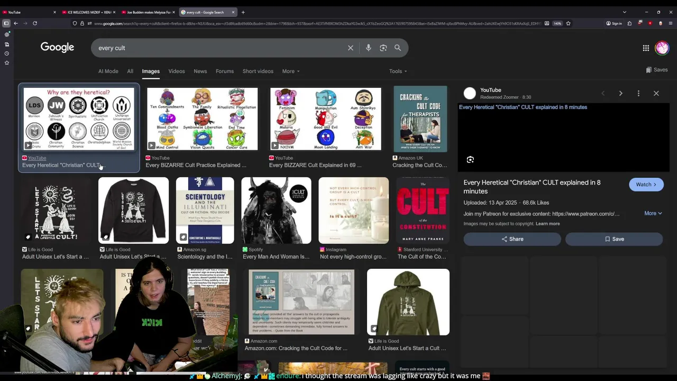The width and height of the screenshot is (677, 381).
Task: Open green hoodie 'Let's Start a Cult' image
Action: (x=408, y=302)
